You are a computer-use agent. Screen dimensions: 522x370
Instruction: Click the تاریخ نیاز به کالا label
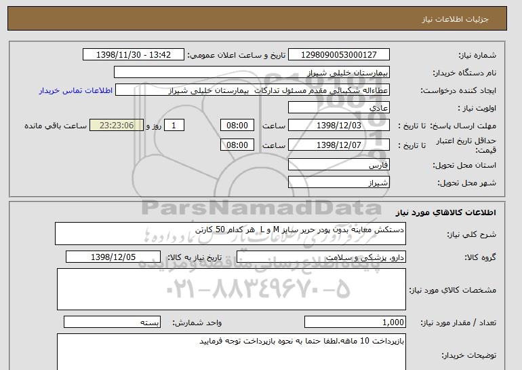click(195, 257)
